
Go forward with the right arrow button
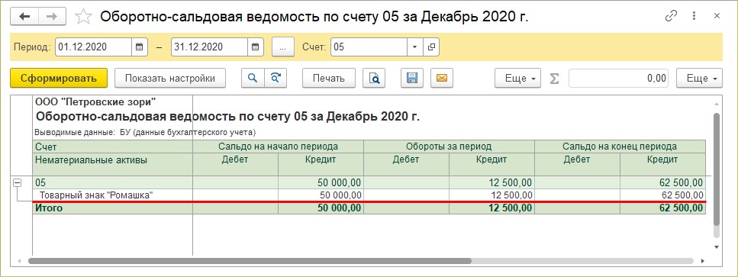[52, 17]
